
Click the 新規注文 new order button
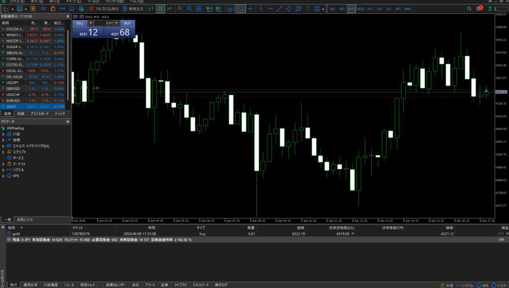(x=133, y=9)
